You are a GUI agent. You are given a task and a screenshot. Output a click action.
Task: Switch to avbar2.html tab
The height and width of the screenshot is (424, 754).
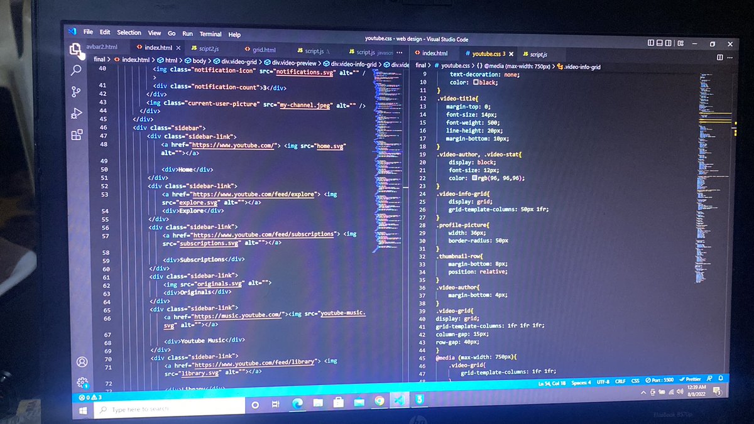[x=101, y=46]
